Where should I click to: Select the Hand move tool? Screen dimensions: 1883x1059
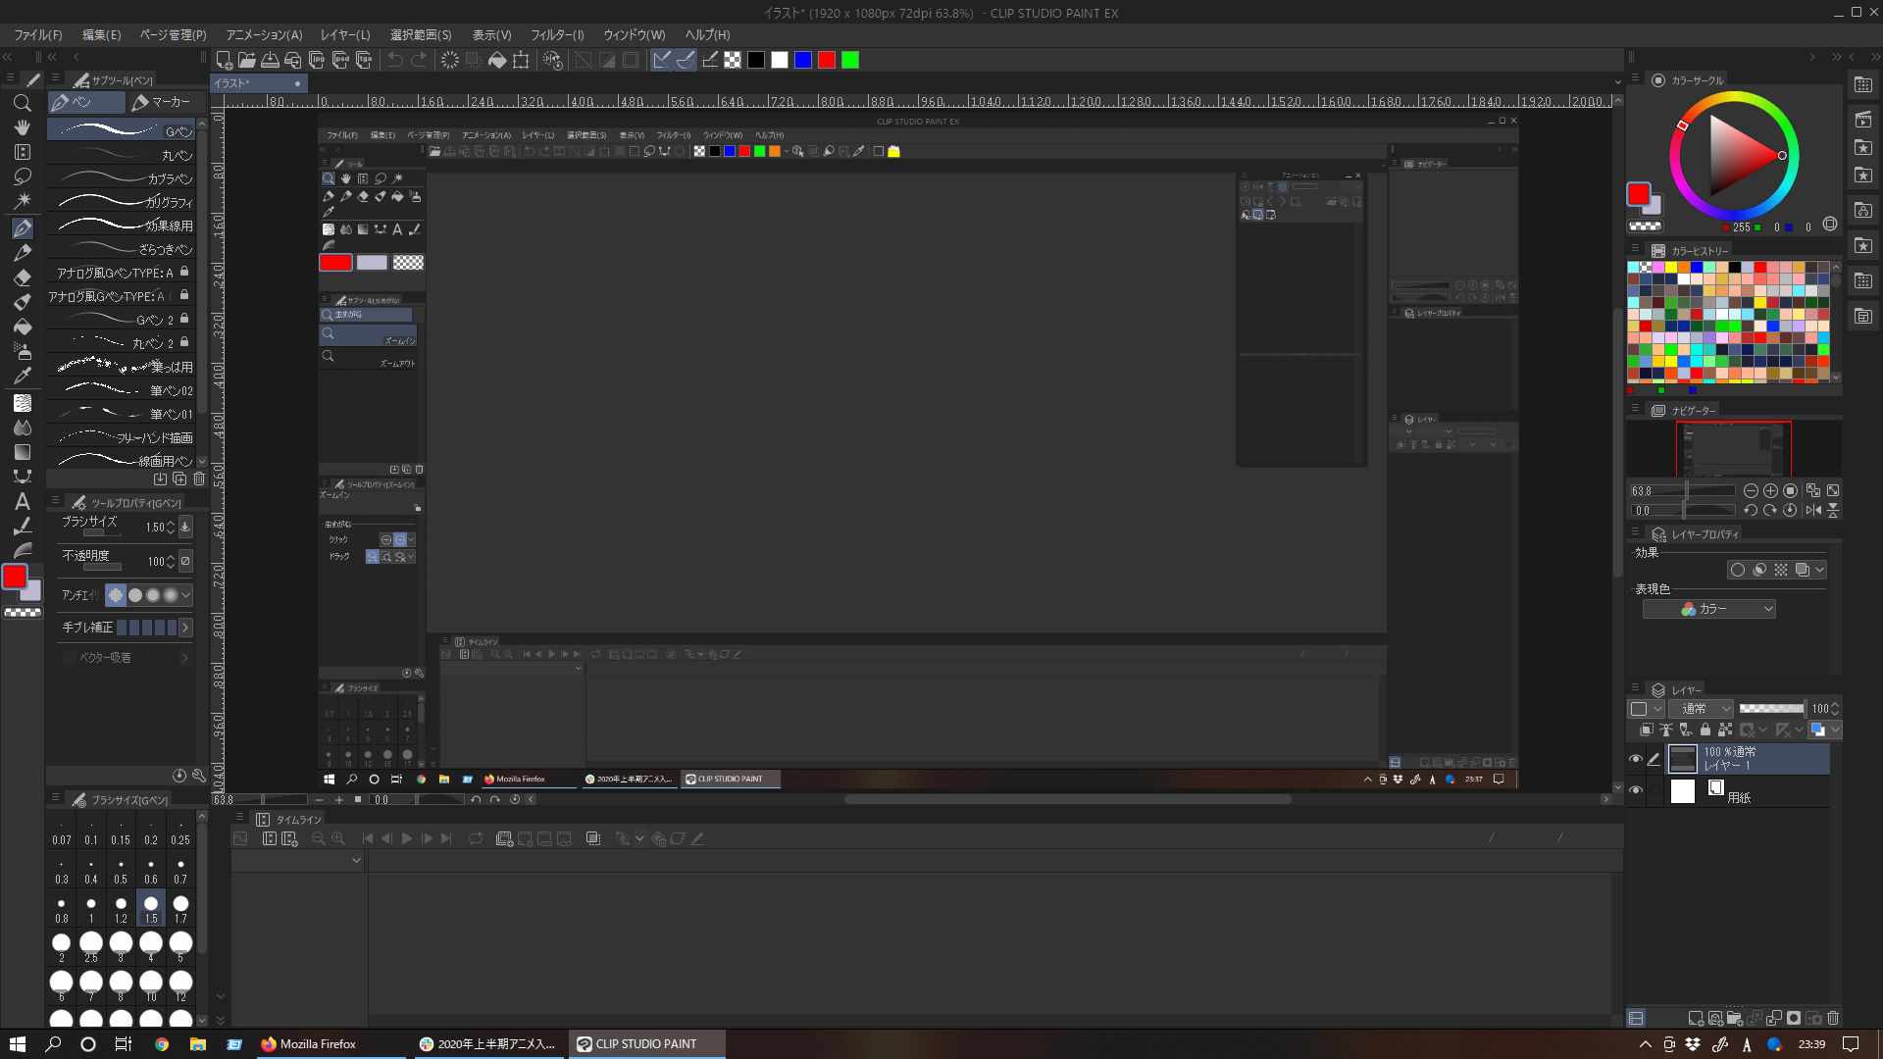pos(22,127)
